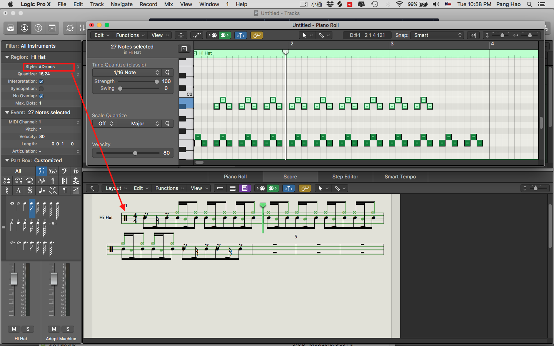Select the bass clef group in Part Box
This screenshot has height=346, width=554.
(64, 171)
